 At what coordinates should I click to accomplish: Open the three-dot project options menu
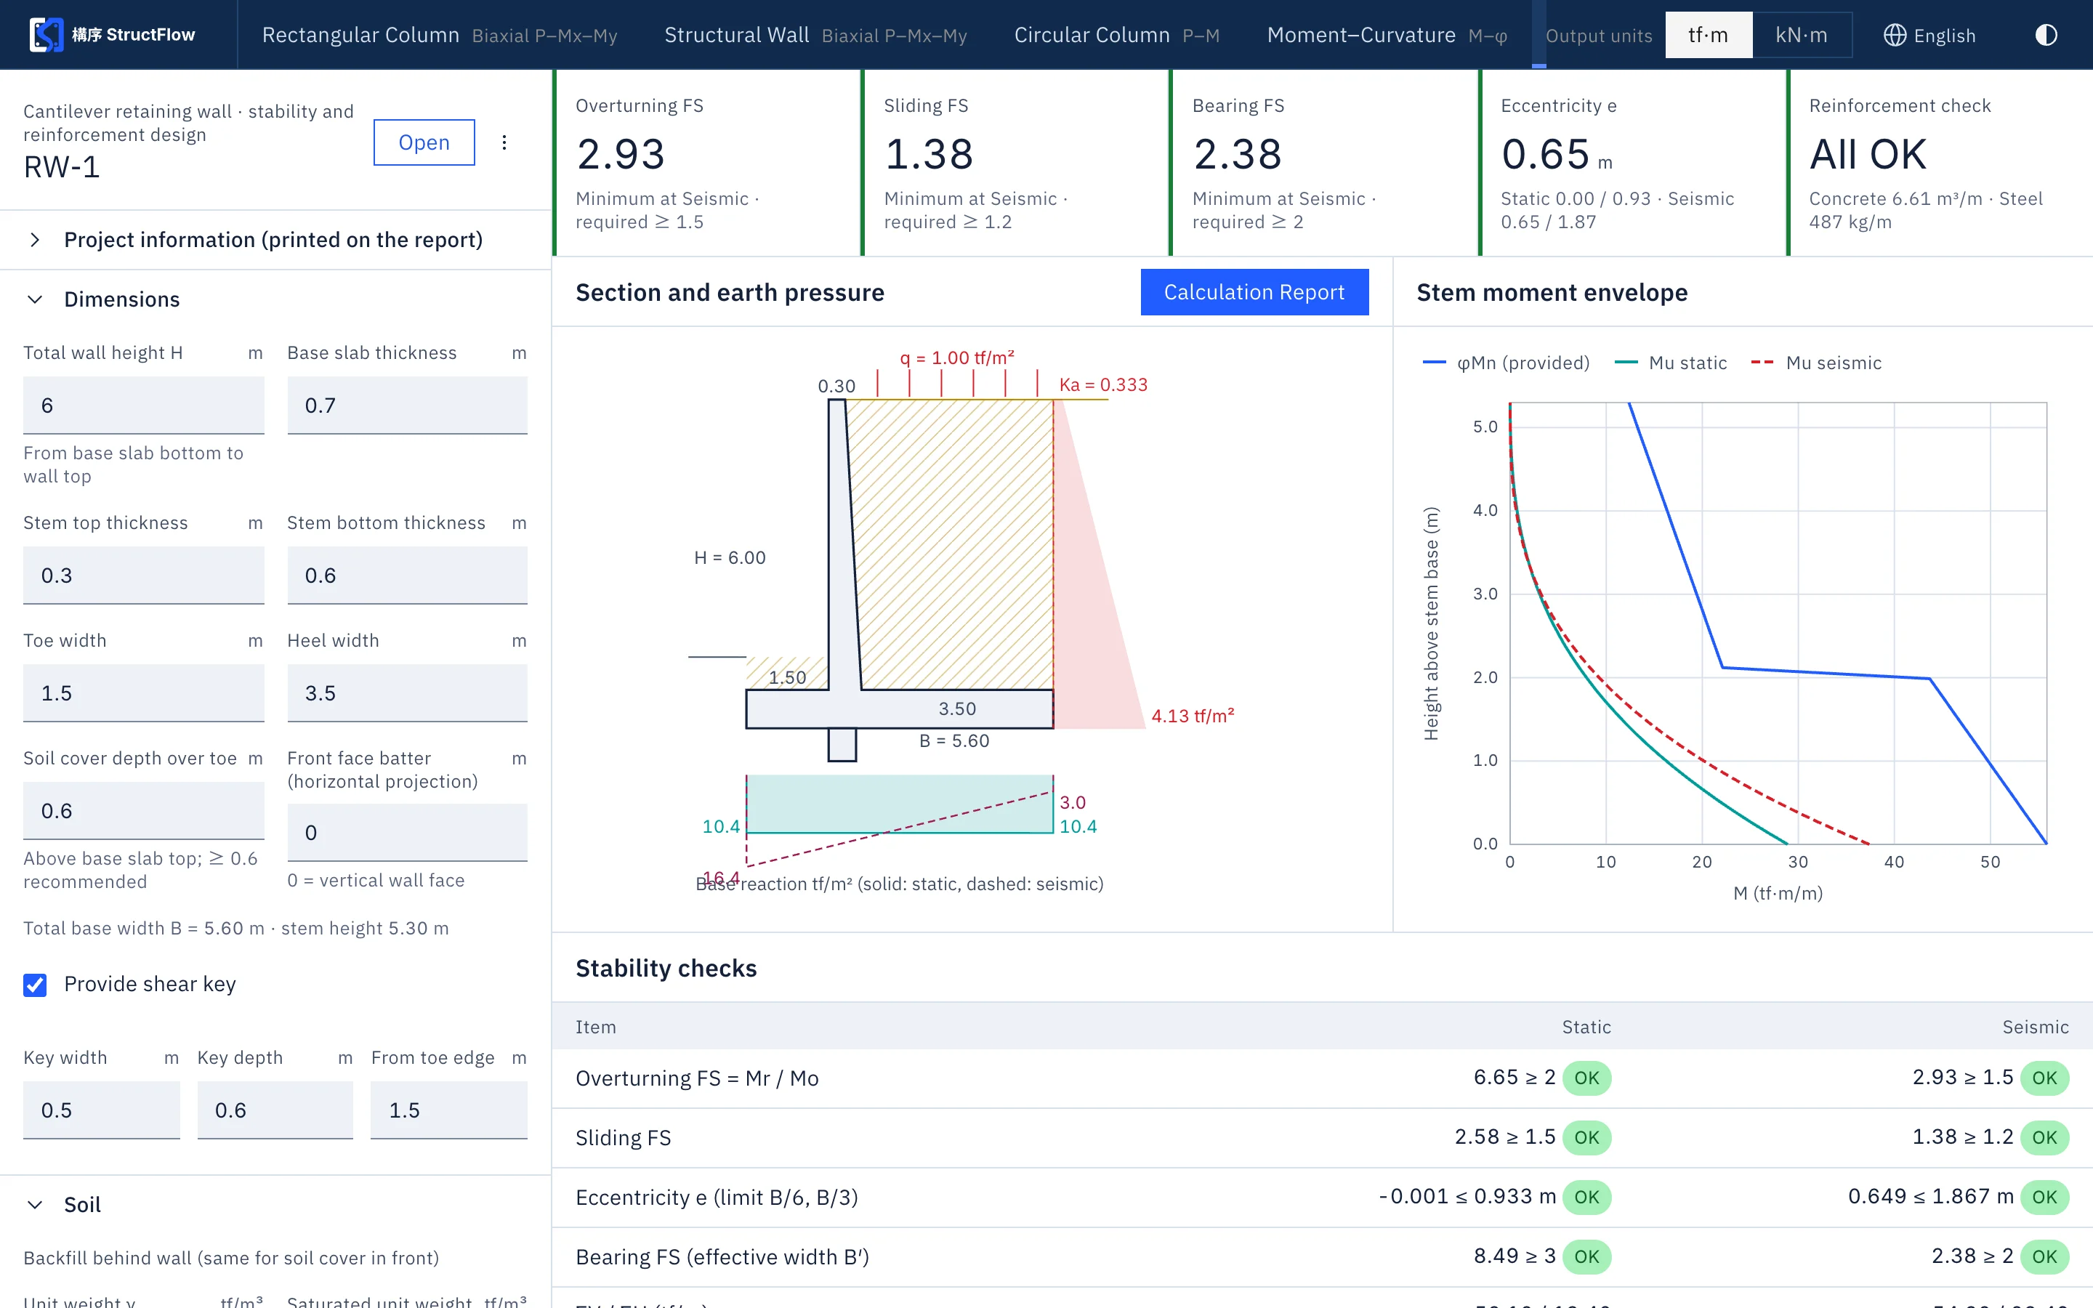504,142
